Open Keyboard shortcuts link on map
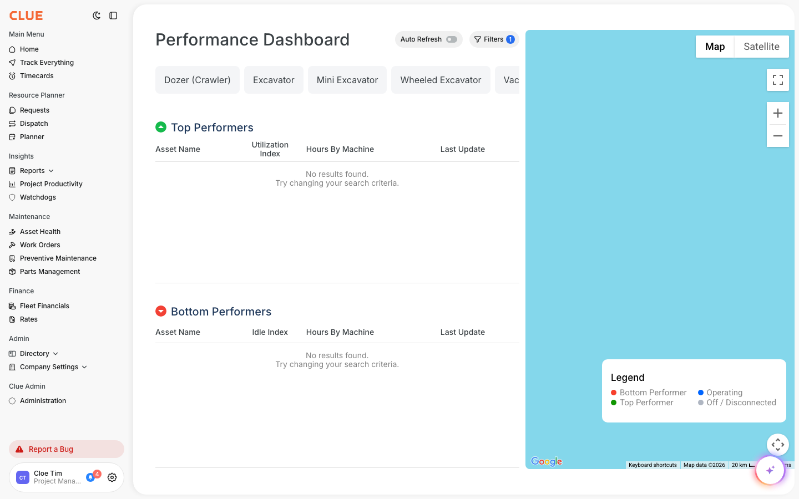Screen dimensions: 799x499 pos(653,465)
